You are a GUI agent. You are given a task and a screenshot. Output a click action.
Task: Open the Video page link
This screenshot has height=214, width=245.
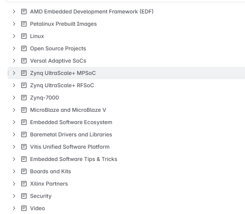(37, 208)
